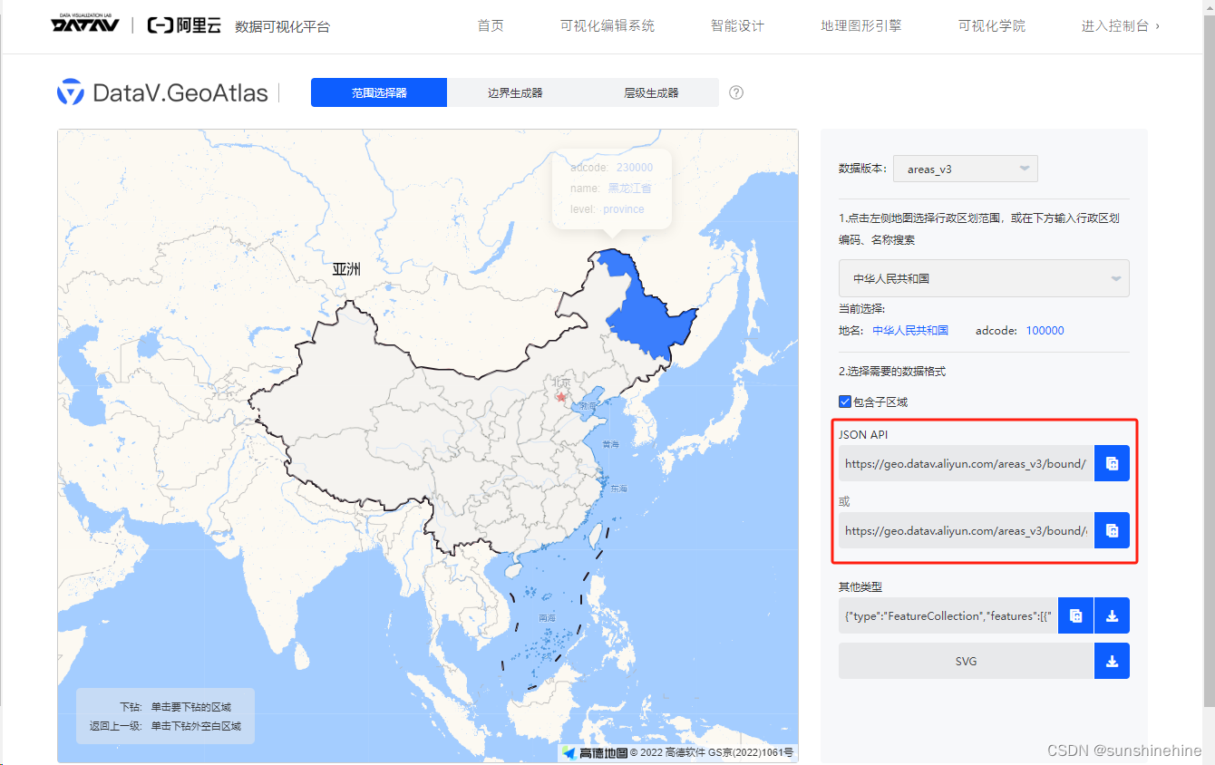Copy the second JSON API URL
This screenshot has height=765, width=1215.
1112,530
